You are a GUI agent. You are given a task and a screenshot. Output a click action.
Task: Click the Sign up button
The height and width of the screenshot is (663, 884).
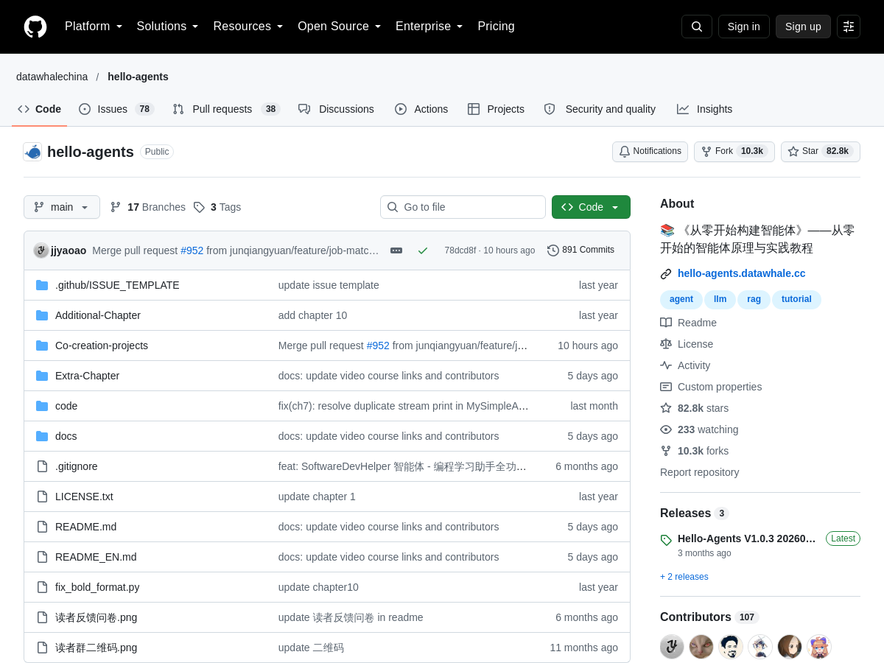click(803, 27)
